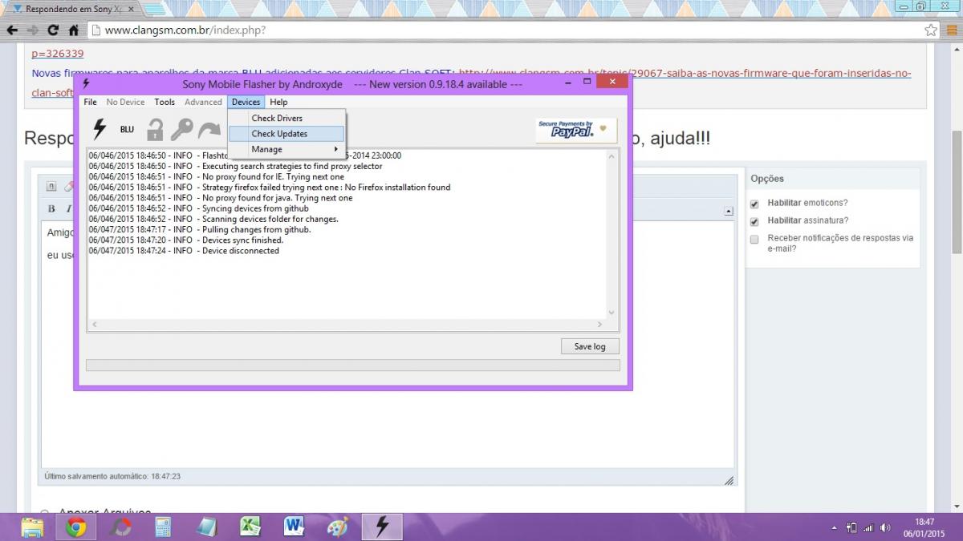Click the curved arrow icon in Flasher toolbar
Viewport: 963px width, 541px height.
tap(209, 130)
